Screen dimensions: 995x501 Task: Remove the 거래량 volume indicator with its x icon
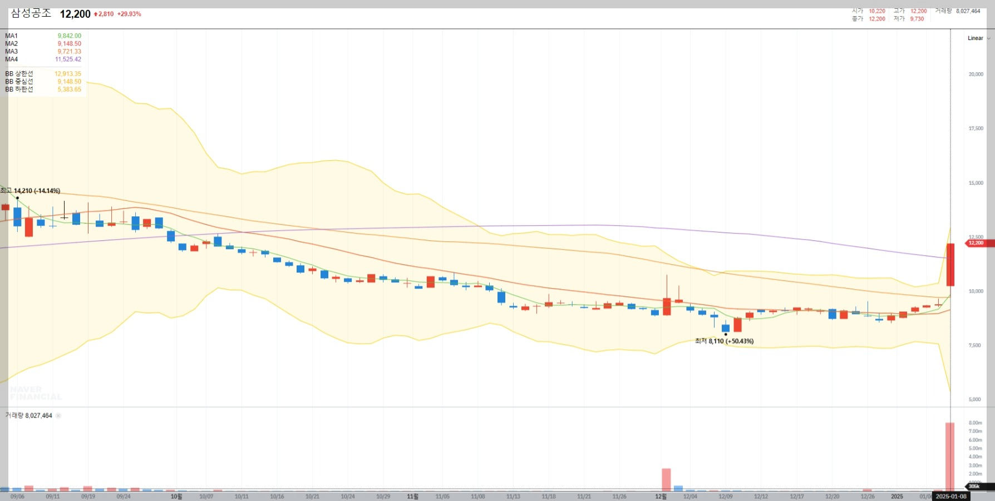58,415
